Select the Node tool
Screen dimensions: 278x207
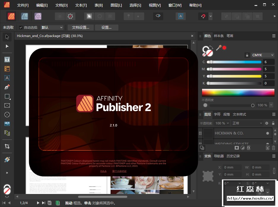7,46
